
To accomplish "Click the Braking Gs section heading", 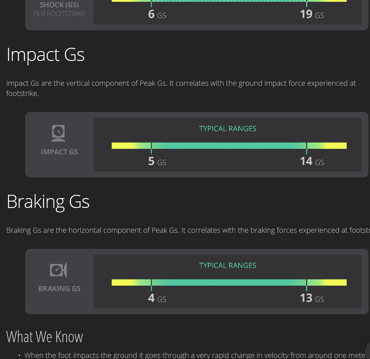I will coord(48,201).
